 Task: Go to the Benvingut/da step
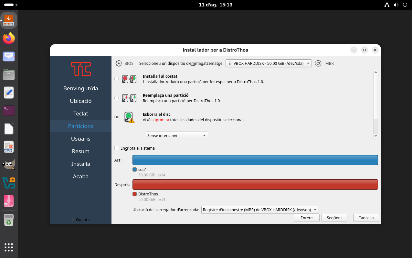(x=81, y=88)
